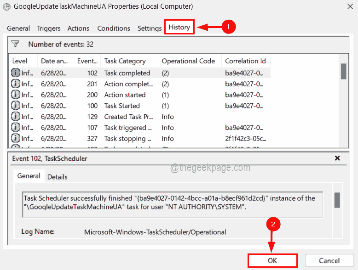358x270 pixels.
Task: Click the Cancel button
Action: (329, 260)
